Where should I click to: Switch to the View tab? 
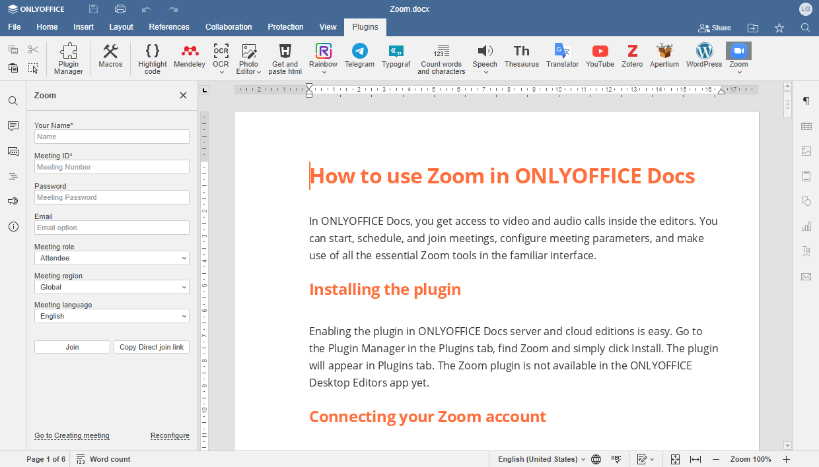[x=328, y=27]
